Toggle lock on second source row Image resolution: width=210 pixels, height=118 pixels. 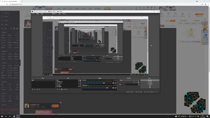(x=80, y=82)
